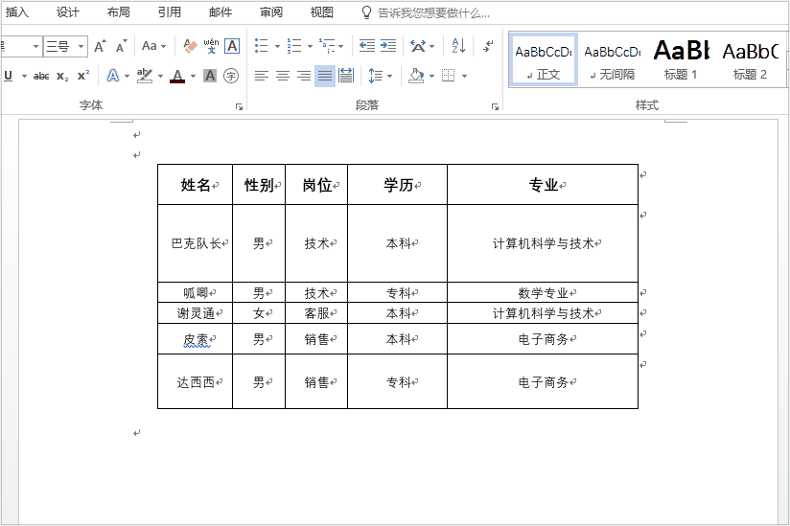Toggle Show/Hide paragraph marks
The height and width of the screenshot is (526, 790).
pos(488,46)
